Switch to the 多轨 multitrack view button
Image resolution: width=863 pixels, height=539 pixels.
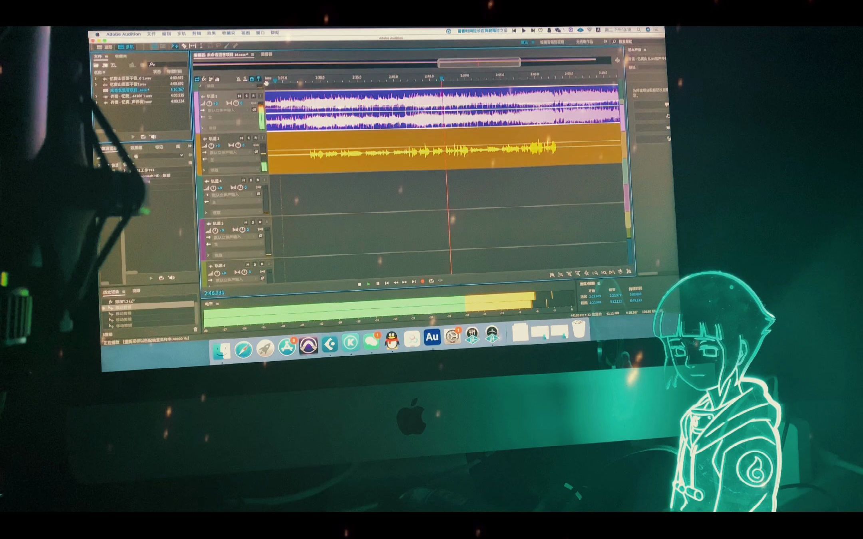(126, 47)
